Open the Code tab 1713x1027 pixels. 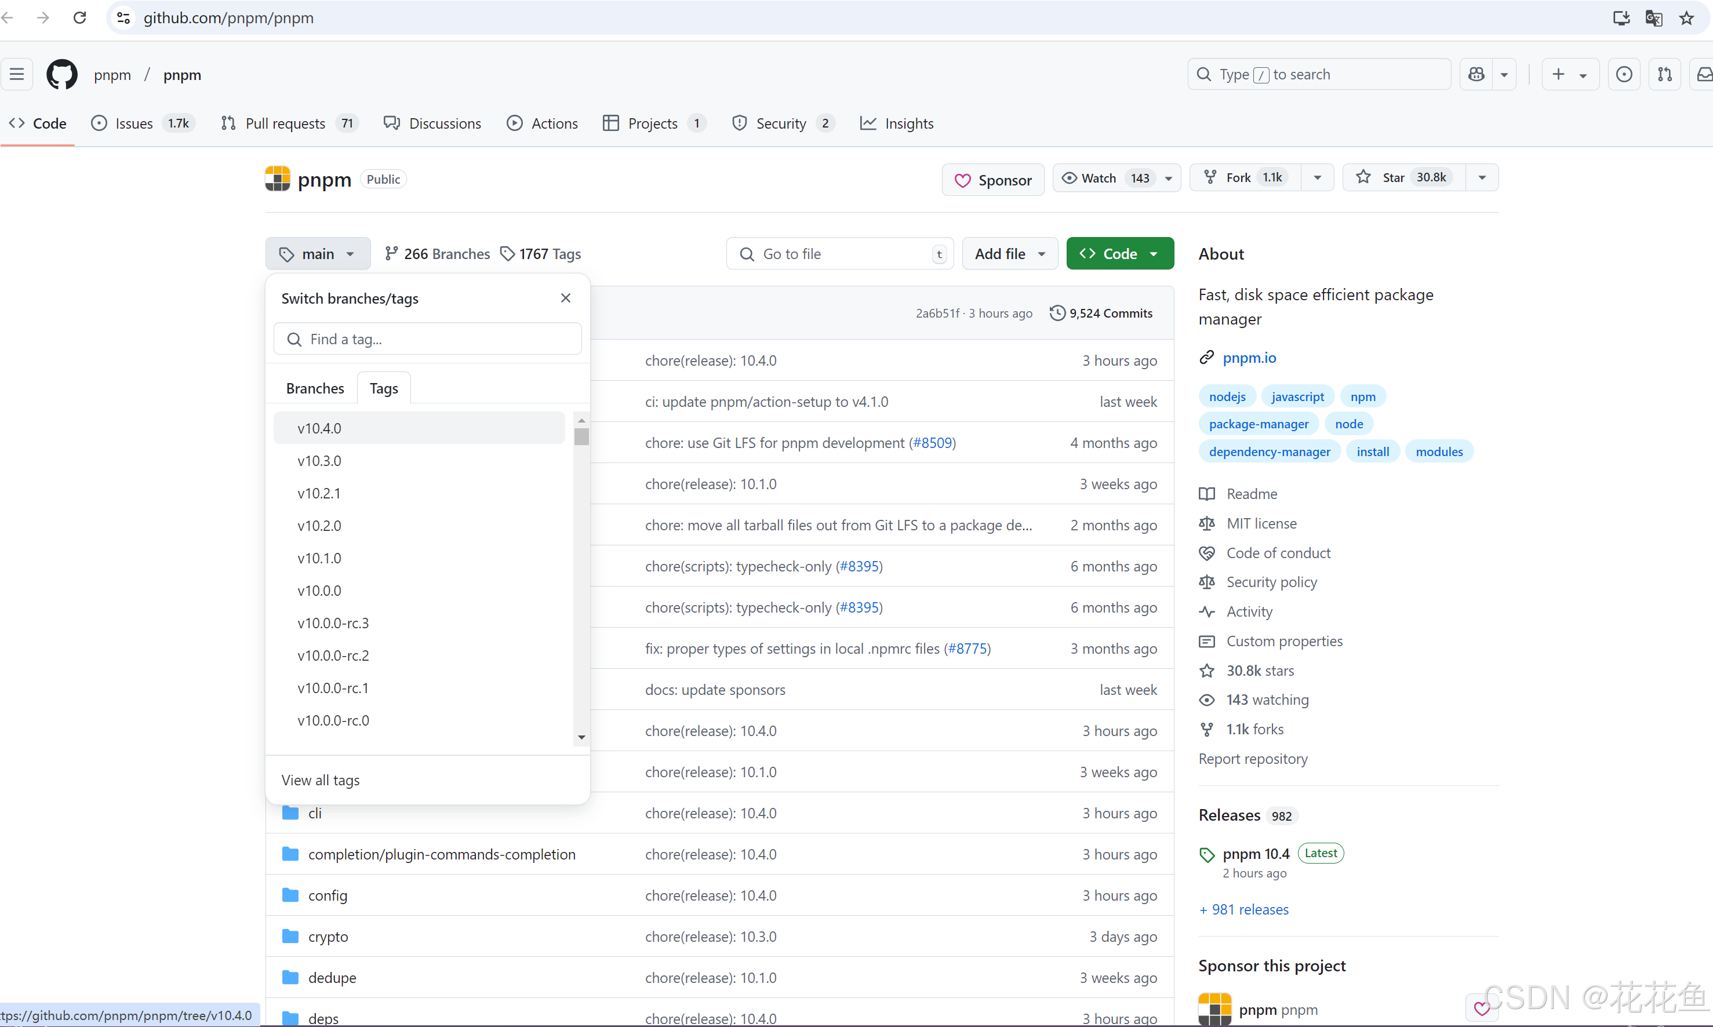[38, 123]
